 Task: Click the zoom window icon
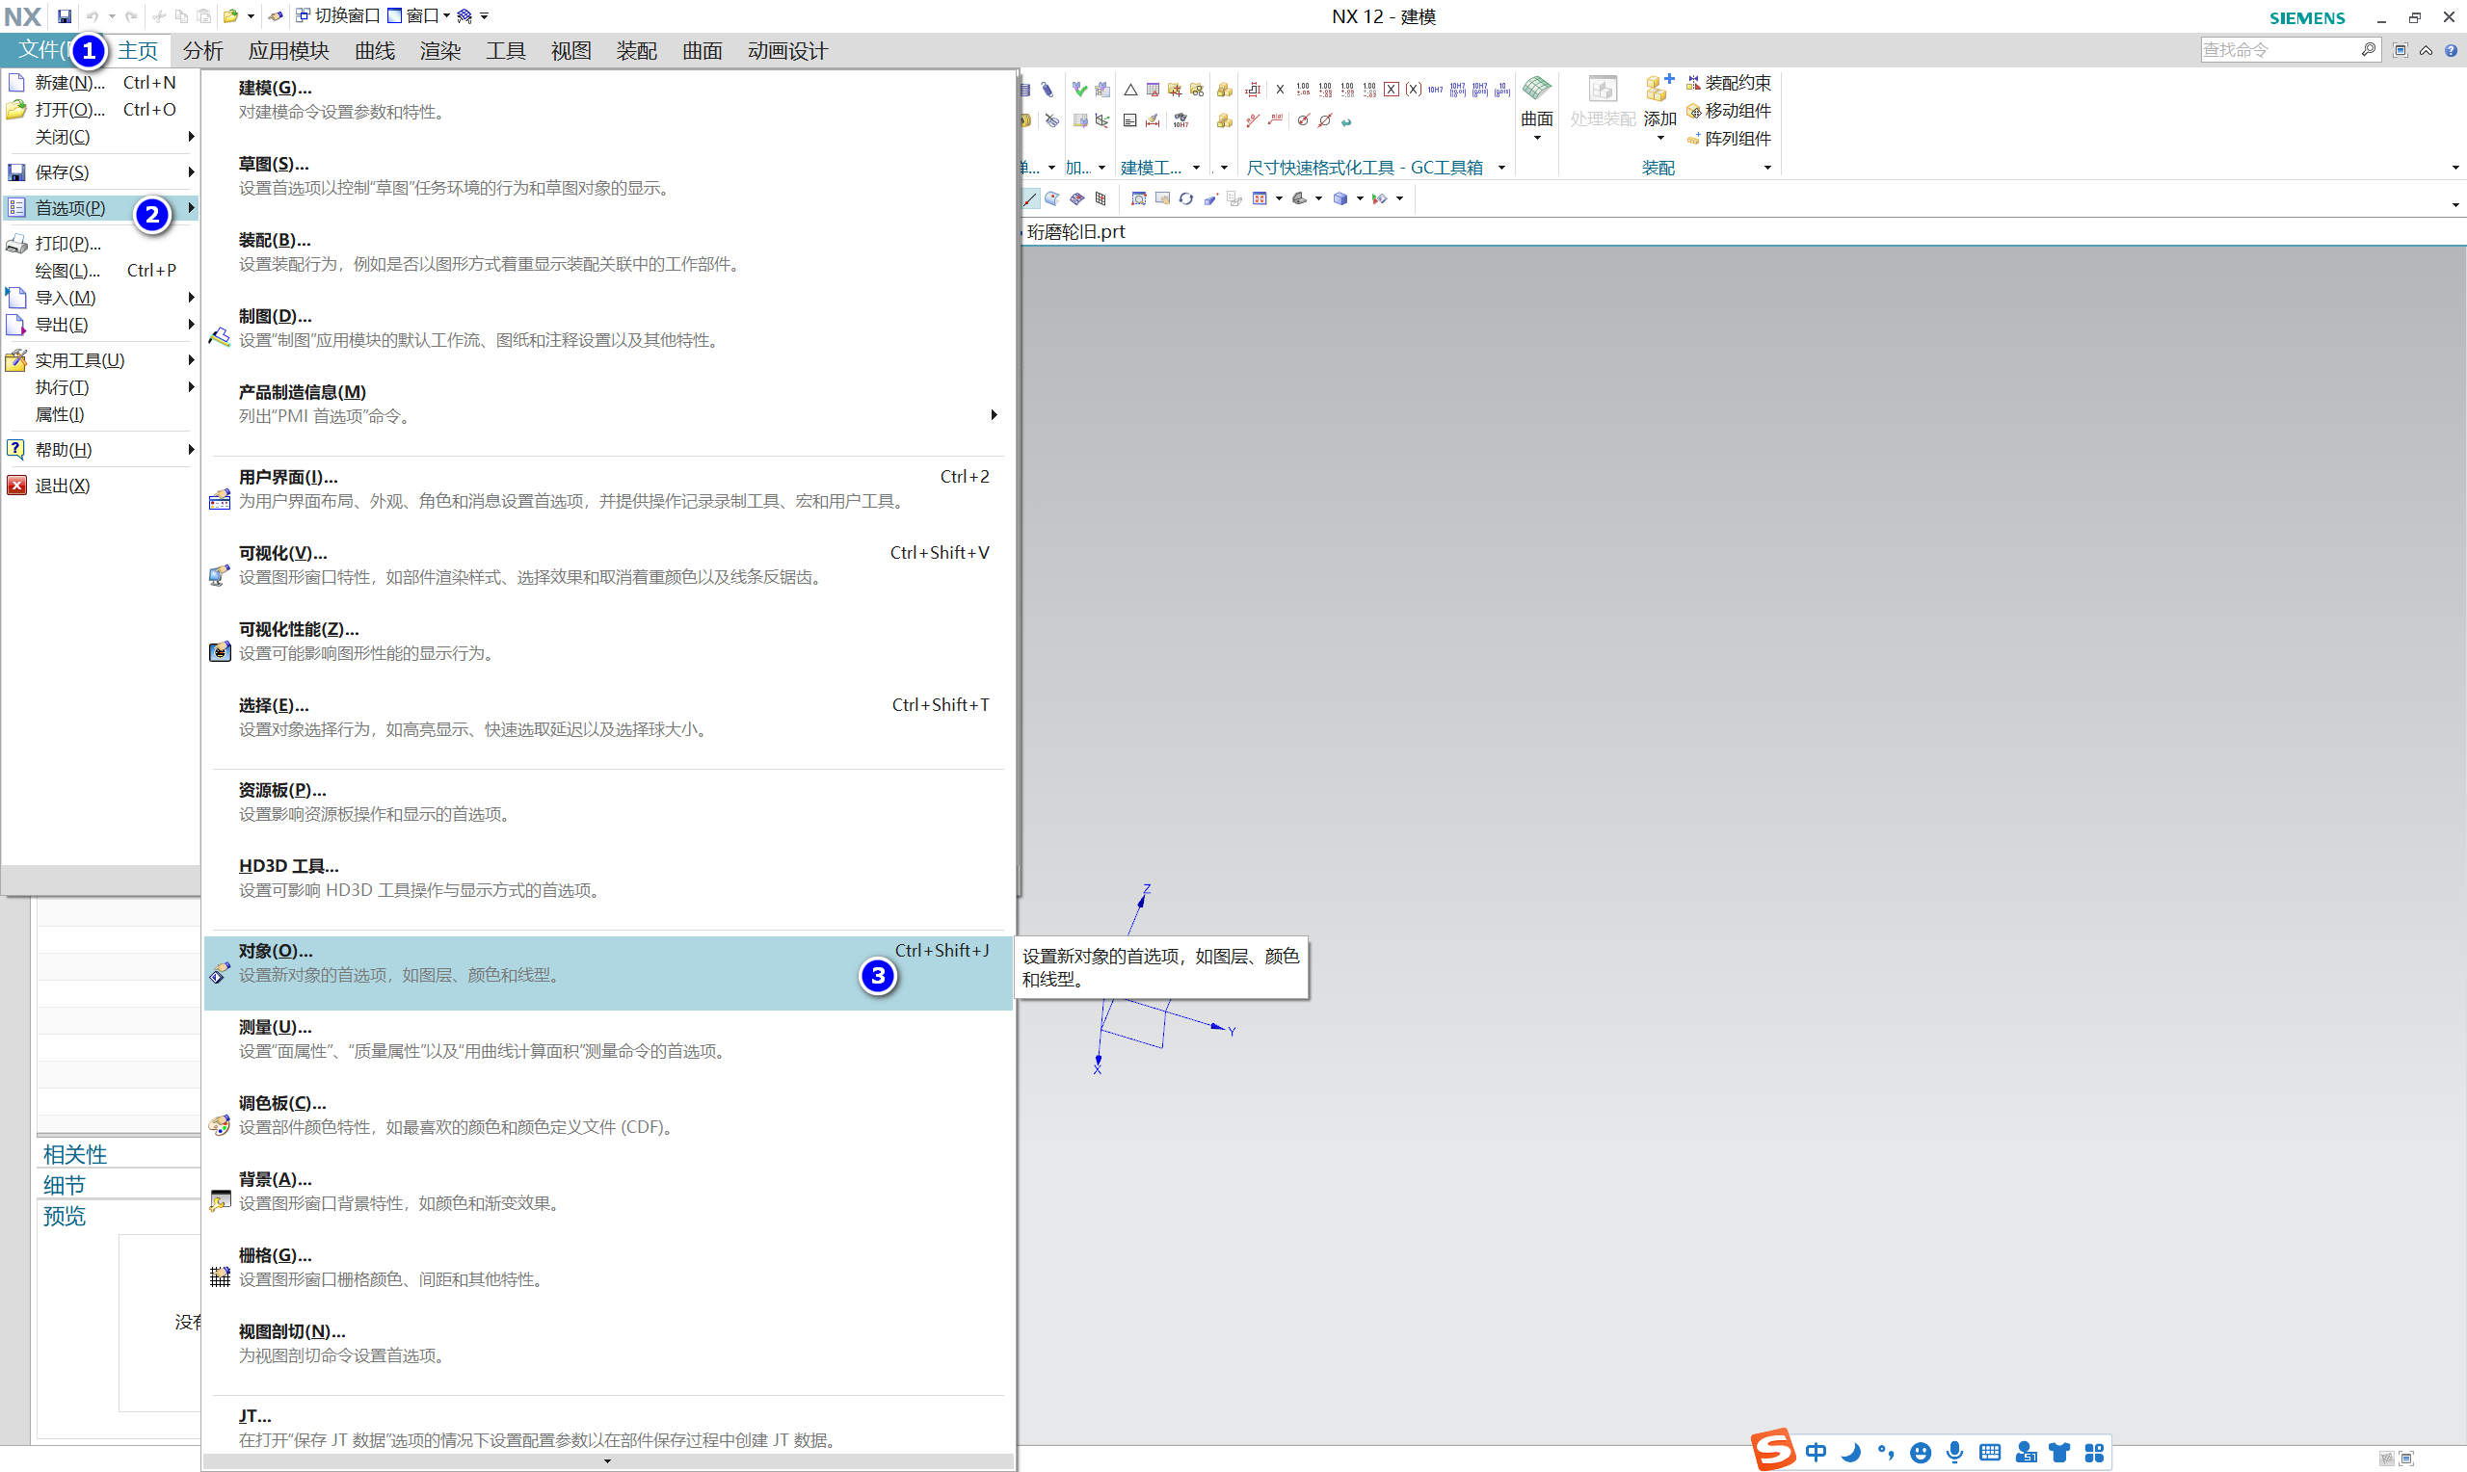pyautogui.click(x=1139, y=199)
